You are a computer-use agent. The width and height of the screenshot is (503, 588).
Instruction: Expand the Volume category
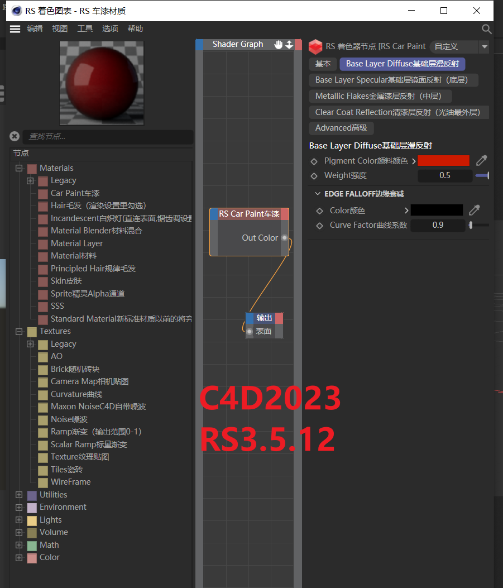pyautogui.click(x=19, y=533)
